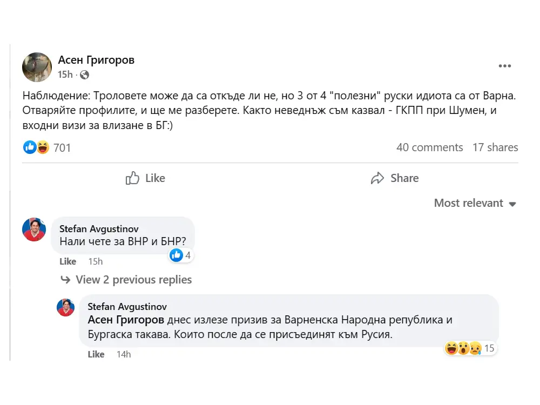Click Stefan Avgustinov's reply avatar
Screen dimensions: 540x405
coord(66,307)
